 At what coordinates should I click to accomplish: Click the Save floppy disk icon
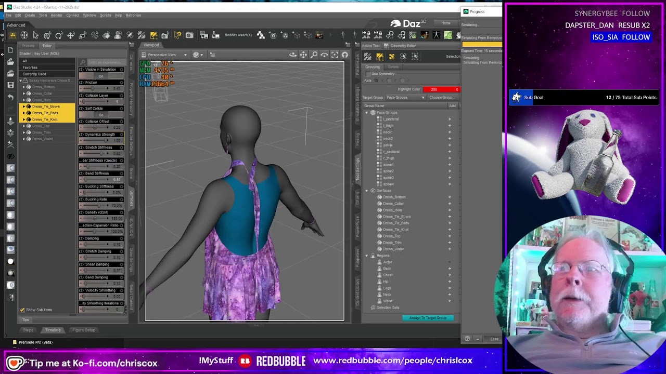pos(10,85)
